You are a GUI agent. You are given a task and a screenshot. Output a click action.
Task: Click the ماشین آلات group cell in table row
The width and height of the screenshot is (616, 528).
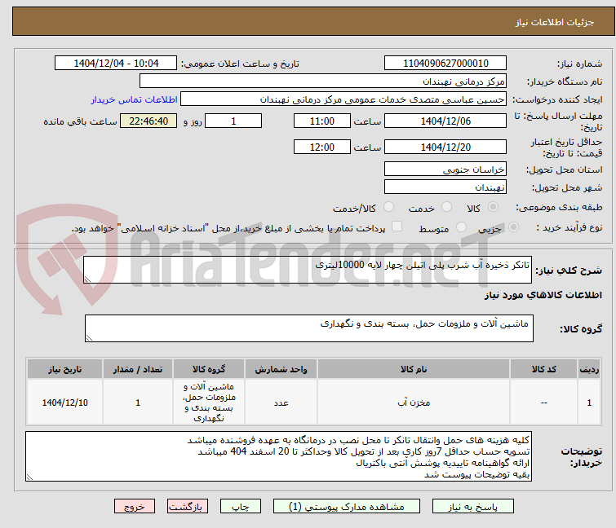pyautogui.click(x=209, y=403)
